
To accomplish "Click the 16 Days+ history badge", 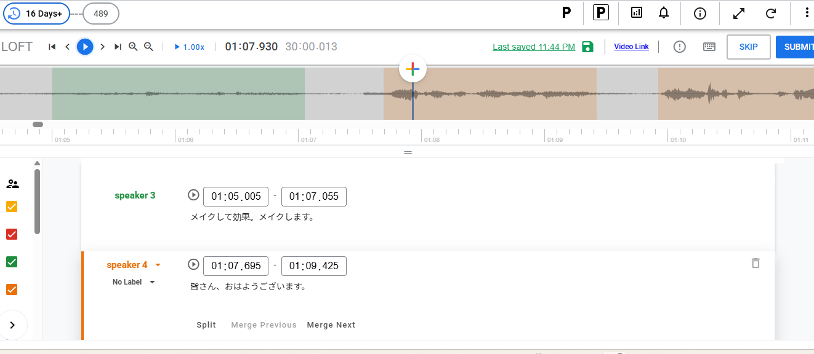I will click(x=36, y=13).
